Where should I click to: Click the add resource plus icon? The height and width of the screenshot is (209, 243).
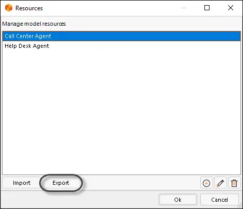pyautogui.click(x=206, y=183)
